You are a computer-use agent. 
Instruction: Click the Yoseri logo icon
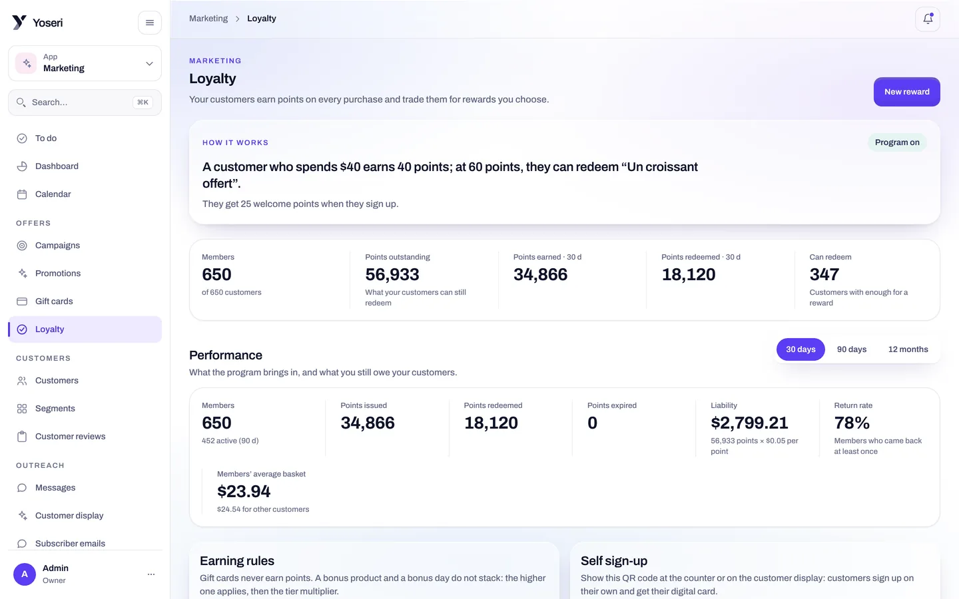[x=19, y=23]
